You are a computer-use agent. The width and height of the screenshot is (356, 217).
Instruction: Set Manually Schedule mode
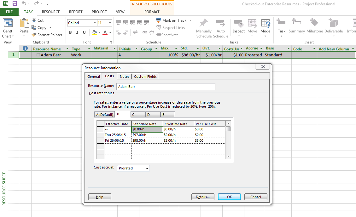tap(204, 28)
